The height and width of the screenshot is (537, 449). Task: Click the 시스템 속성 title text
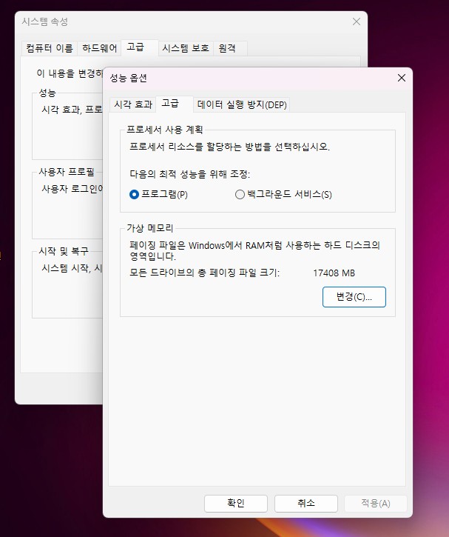coord(45,22)
